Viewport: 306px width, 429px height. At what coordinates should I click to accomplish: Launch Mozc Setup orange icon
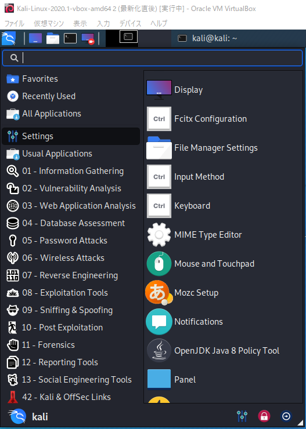tap(159, 293)
